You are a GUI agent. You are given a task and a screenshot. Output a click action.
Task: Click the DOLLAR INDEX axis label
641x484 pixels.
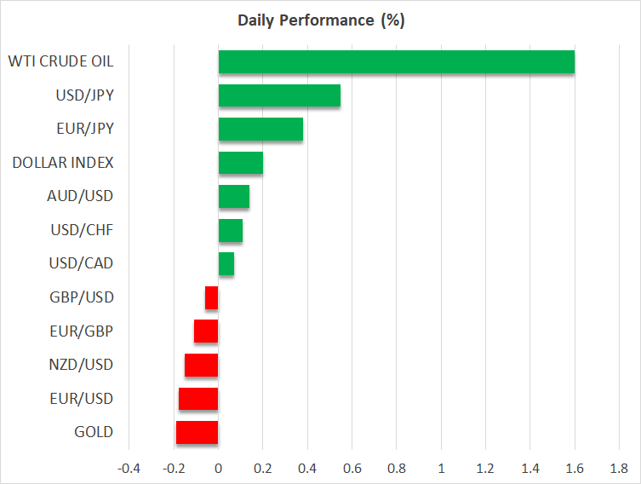pyautogui.click(x=63, y=163)
